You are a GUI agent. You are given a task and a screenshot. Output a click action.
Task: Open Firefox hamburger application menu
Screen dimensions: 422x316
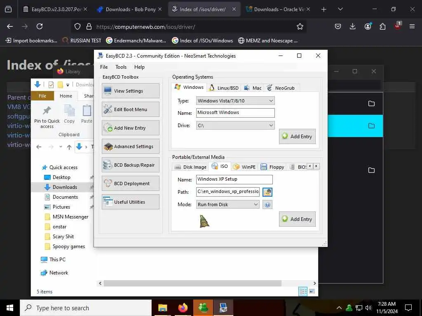[x=412, y=26]
